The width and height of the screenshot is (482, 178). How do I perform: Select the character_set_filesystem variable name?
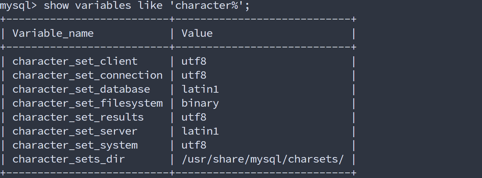[x=87, y=103]
